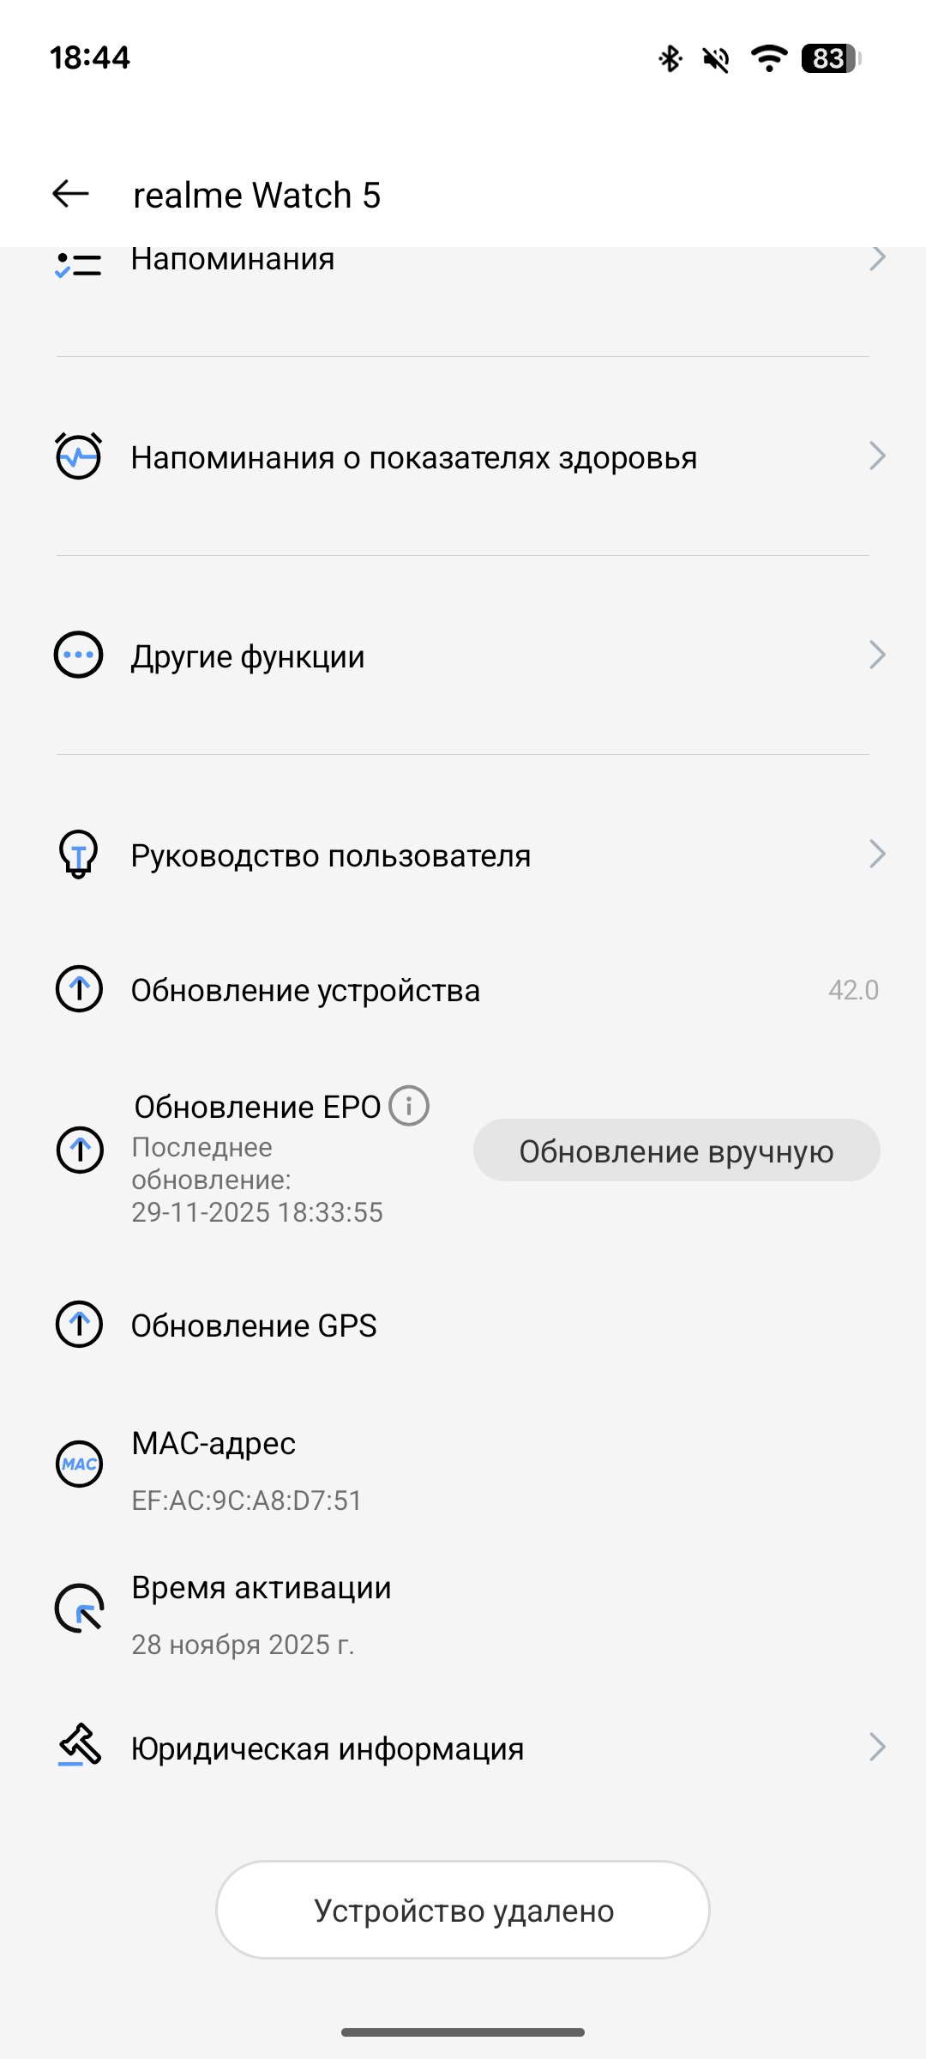The image size is (926, 2059).
Task: Open Обновление устройства entry
Action: click(x=305, y=990)
